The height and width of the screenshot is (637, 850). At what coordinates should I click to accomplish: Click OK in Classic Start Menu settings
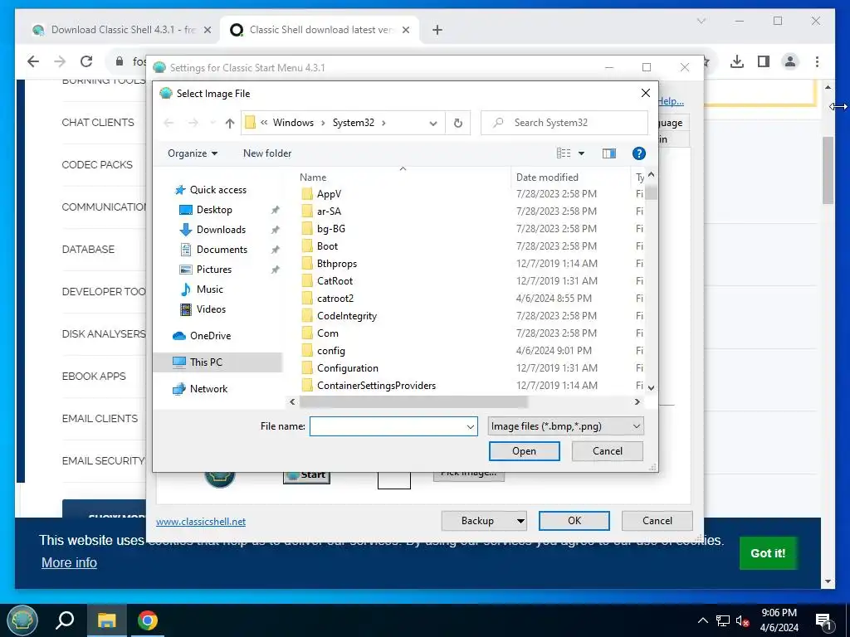(574, 521)
